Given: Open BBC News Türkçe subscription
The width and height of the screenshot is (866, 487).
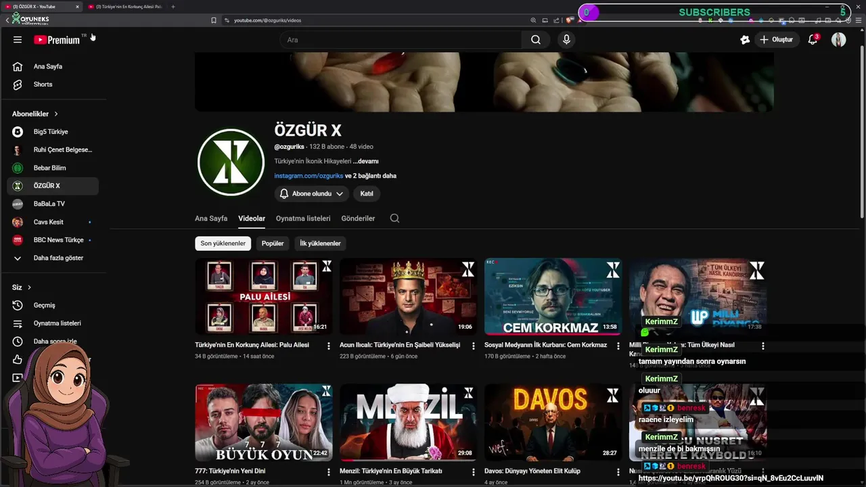Looking at the screenshot, I should 53,240.
